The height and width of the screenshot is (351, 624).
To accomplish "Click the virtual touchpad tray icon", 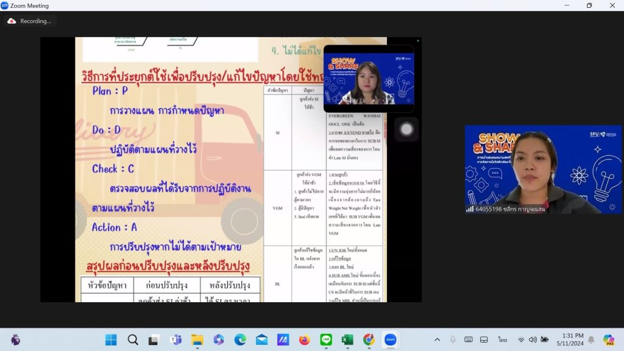I will click(x=484, y=340).
